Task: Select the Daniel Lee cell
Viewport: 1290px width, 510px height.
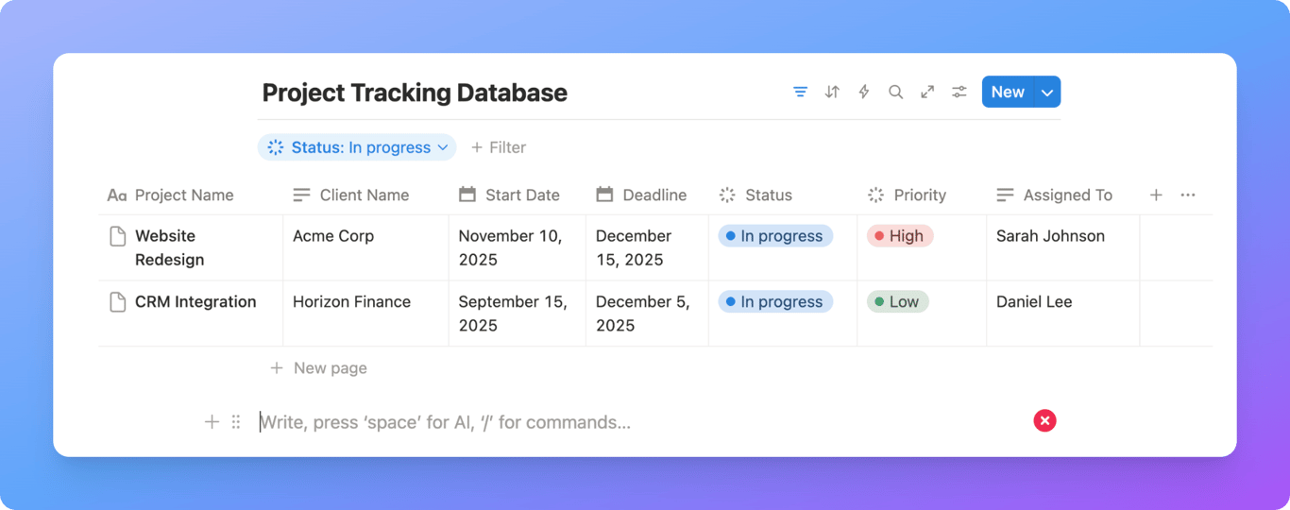Action: click(1063, 314)
